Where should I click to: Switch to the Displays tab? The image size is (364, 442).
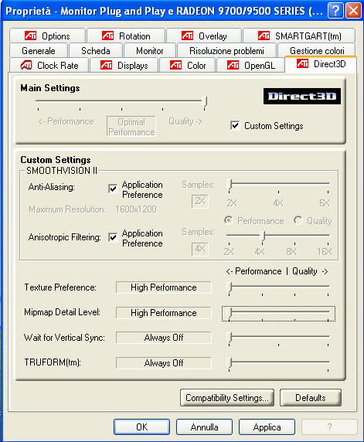coord(124,65)
